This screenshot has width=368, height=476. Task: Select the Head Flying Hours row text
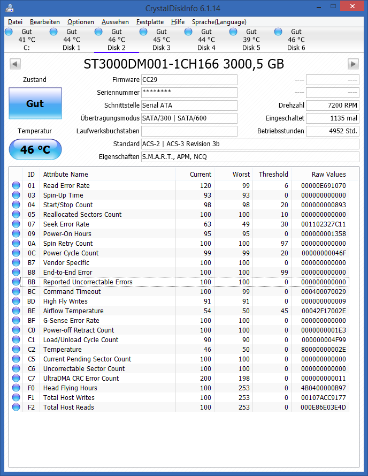click(70, 388)
